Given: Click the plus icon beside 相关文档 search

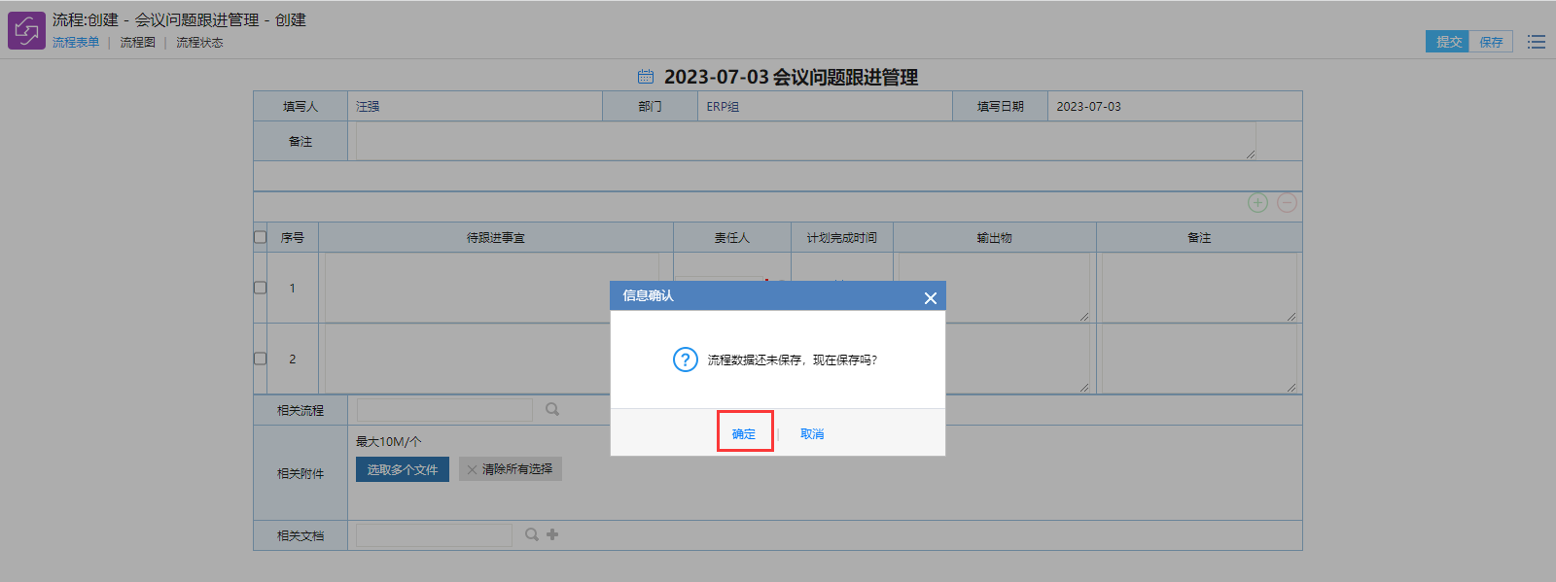Looking at the screenshot, I should (x=552, y=534).
